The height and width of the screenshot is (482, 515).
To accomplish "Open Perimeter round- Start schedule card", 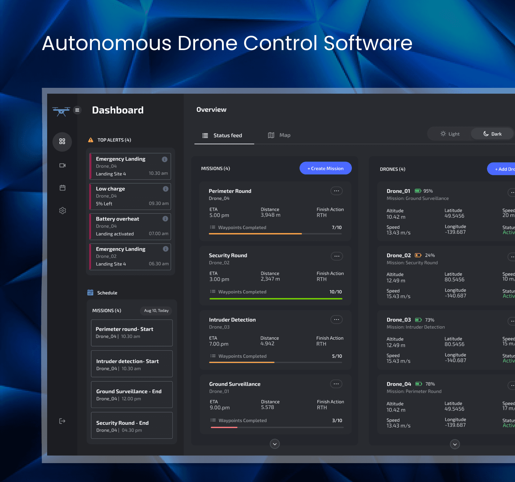I will pyautogui.click(x=132, y=333).
